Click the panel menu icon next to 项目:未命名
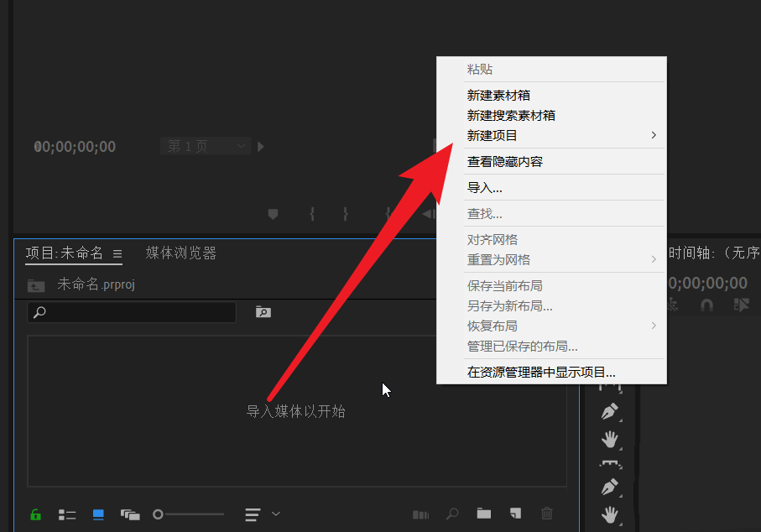 pos(117,252)
